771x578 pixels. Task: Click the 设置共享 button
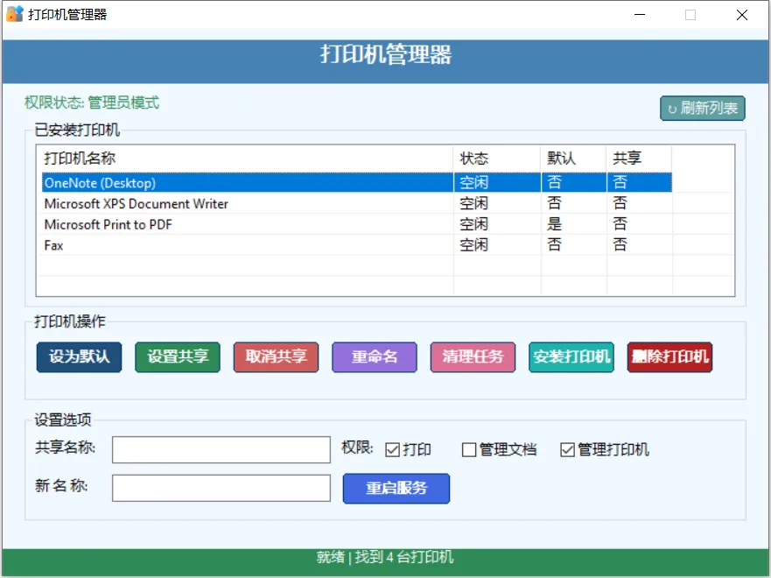pos(178,357)
